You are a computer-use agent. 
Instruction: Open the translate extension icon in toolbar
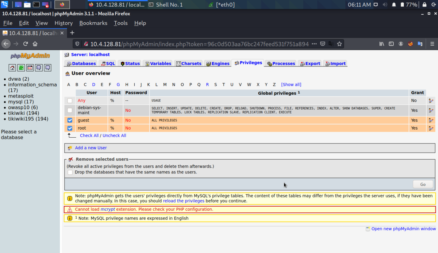pos(420,44)
